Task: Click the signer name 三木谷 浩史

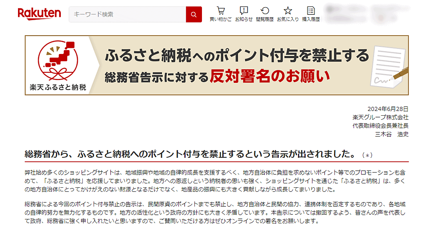Action: [x=392, y=134]
